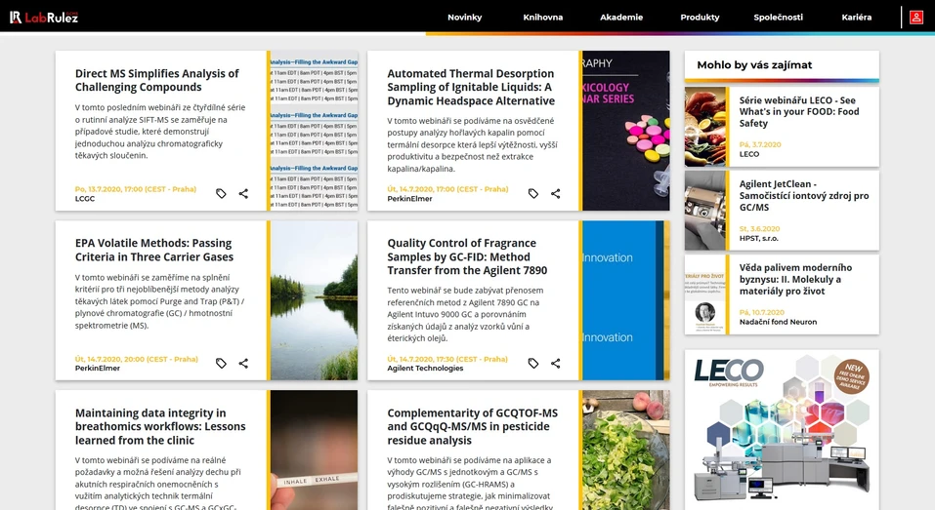Open the Produkty menu item

700,18
